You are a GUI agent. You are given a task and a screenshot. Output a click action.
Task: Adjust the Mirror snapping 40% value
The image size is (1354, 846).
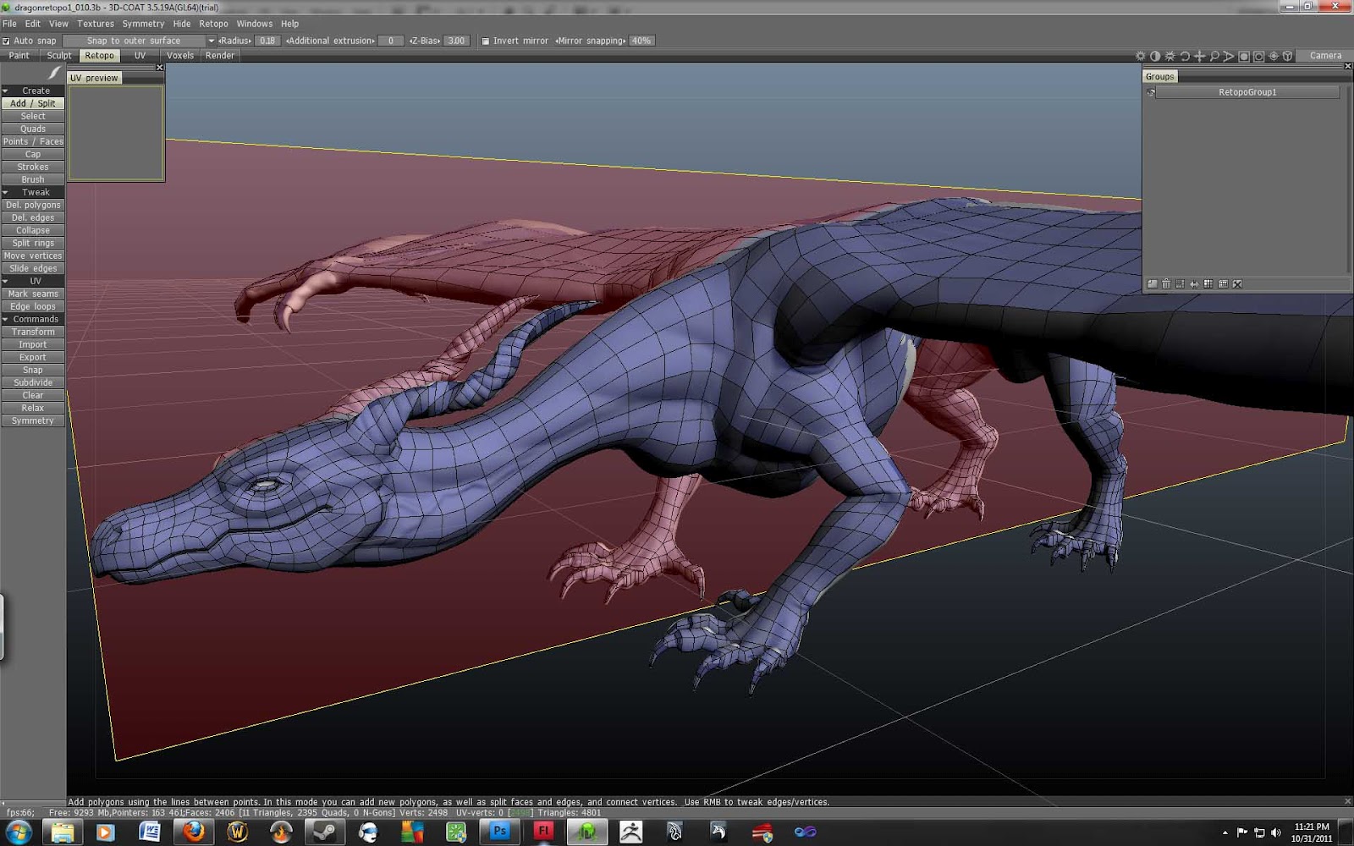641,40
